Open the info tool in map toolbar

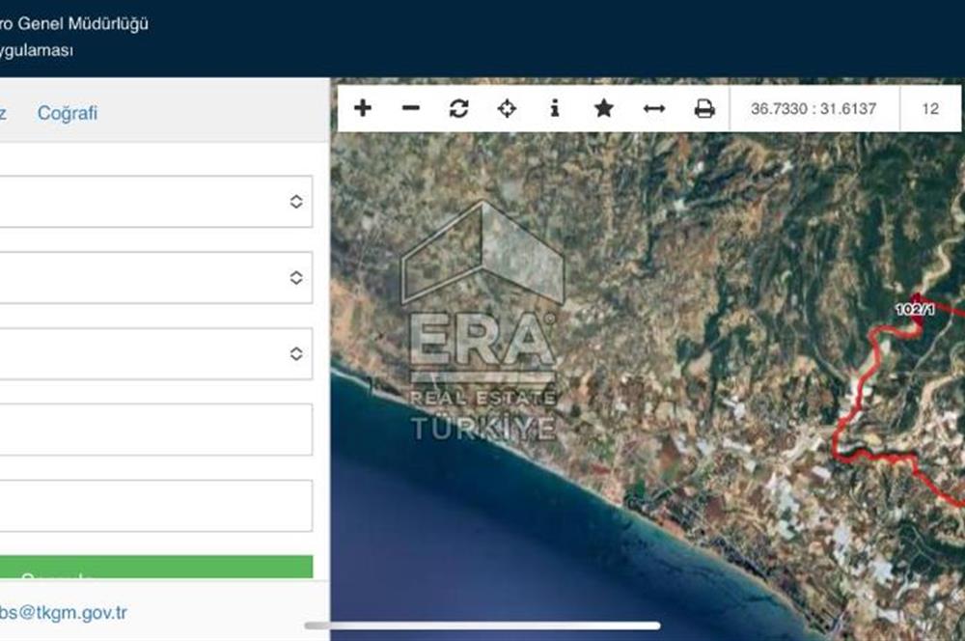pos(555,108)
